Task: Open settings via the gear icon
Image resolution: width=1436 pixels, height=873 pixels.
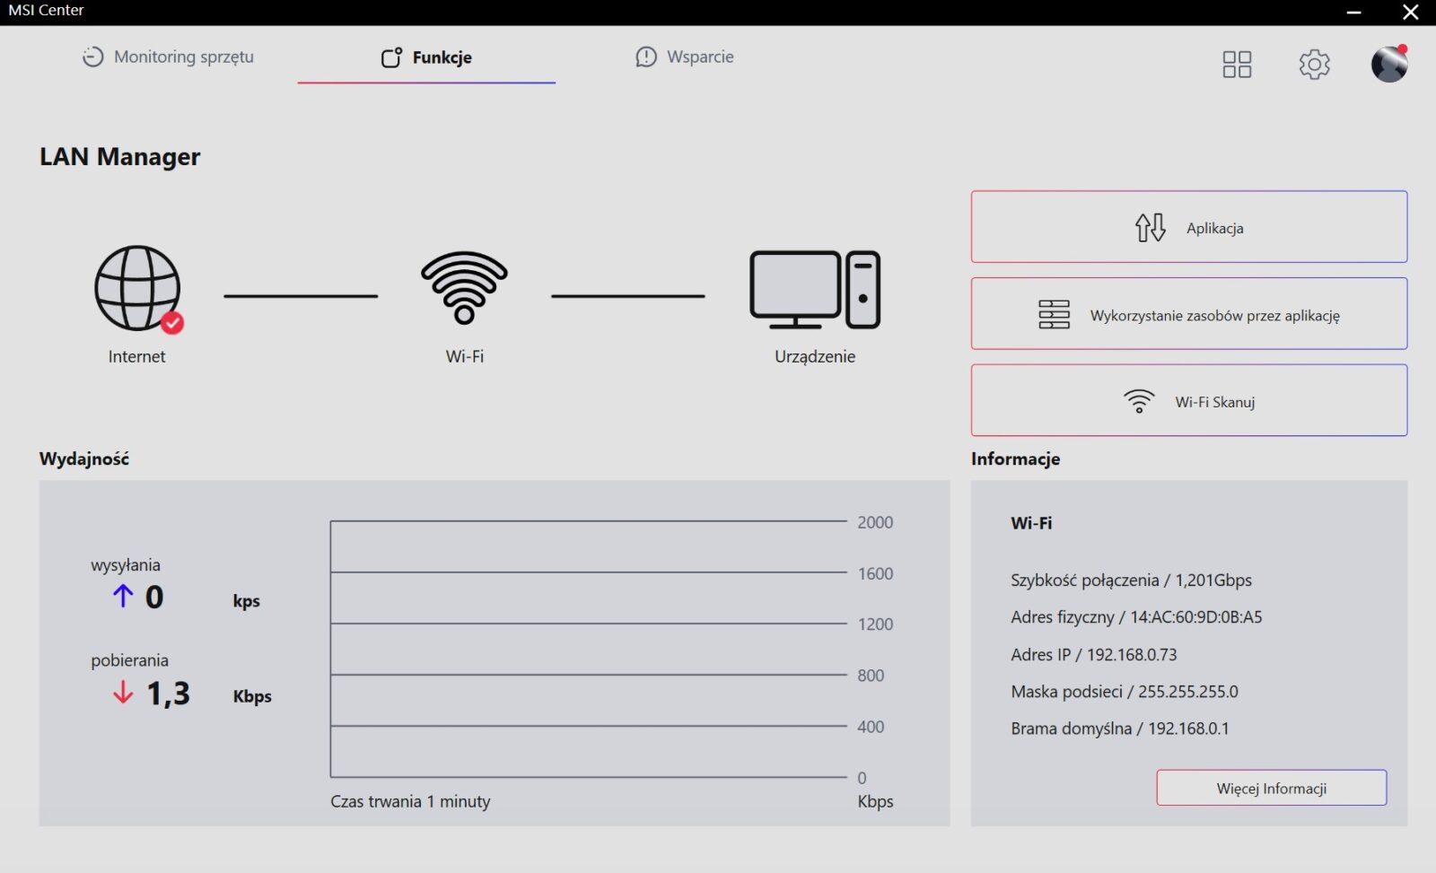Action: (x=1314, y=64)
